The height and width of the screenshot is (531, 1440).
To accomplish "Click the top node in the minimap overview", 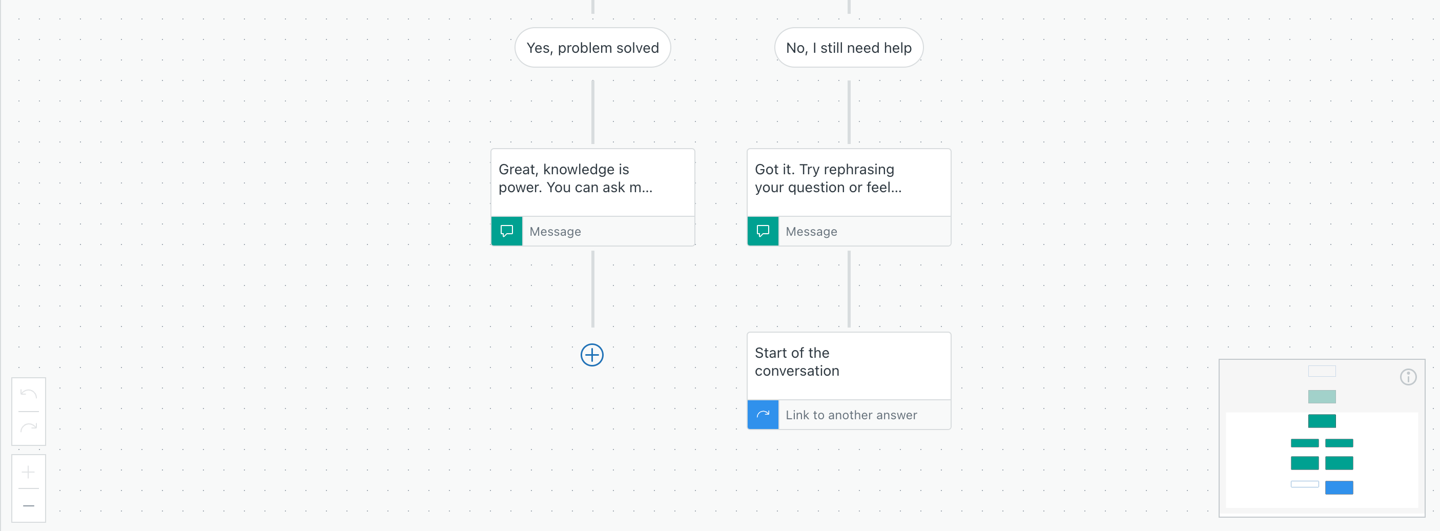I will [x=1322, y=370].
